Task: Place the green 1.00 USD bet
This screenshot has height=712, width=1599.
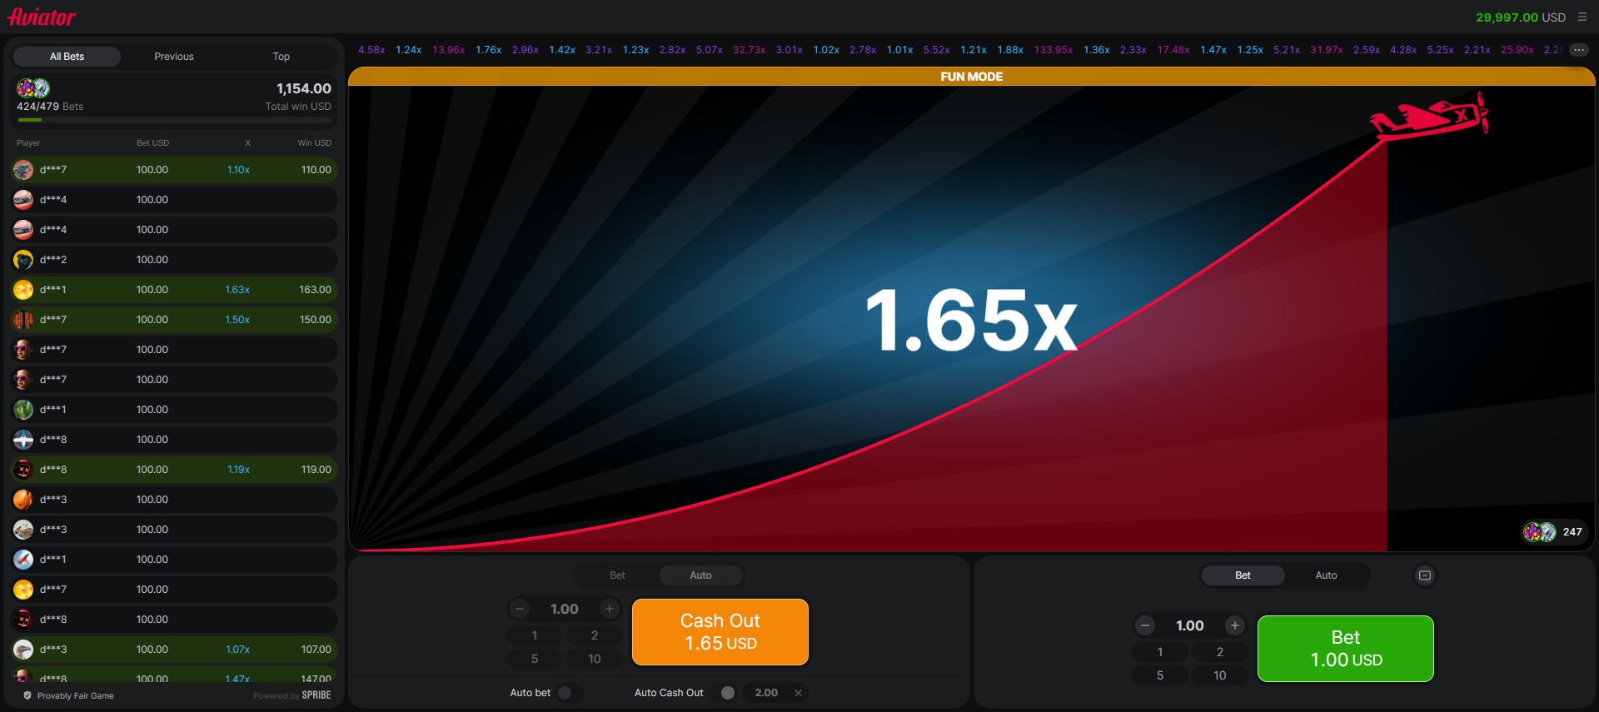Action: click(x=1346, y=649)
